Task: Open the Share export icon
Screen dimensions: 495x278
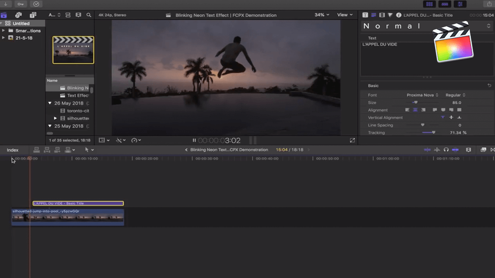Action: [489, 4]
